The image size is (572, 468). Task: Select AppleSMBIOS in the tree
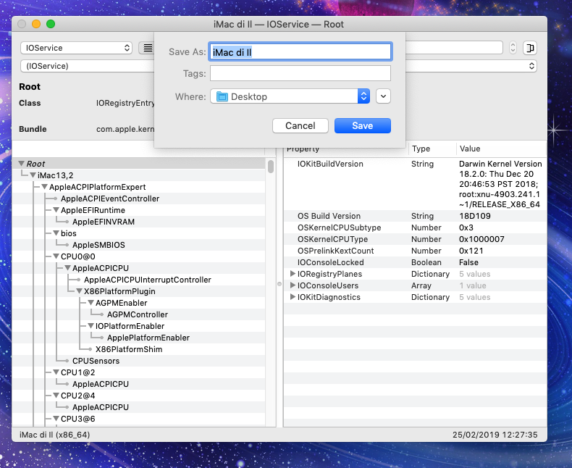click(x=98, y=245)
